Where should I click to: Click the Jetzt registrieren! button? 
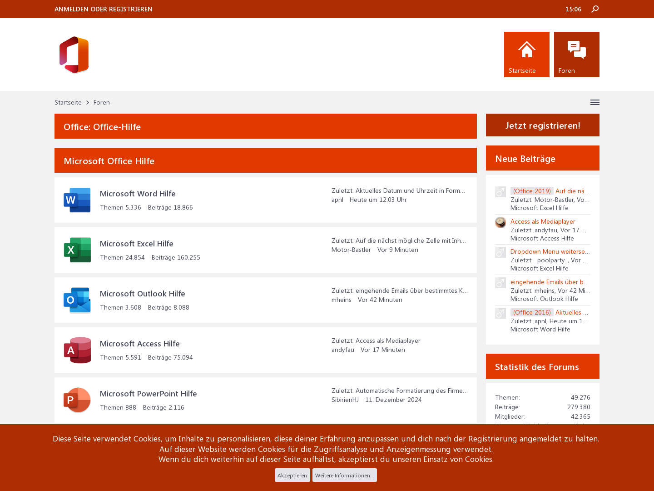tap(543, 125)
